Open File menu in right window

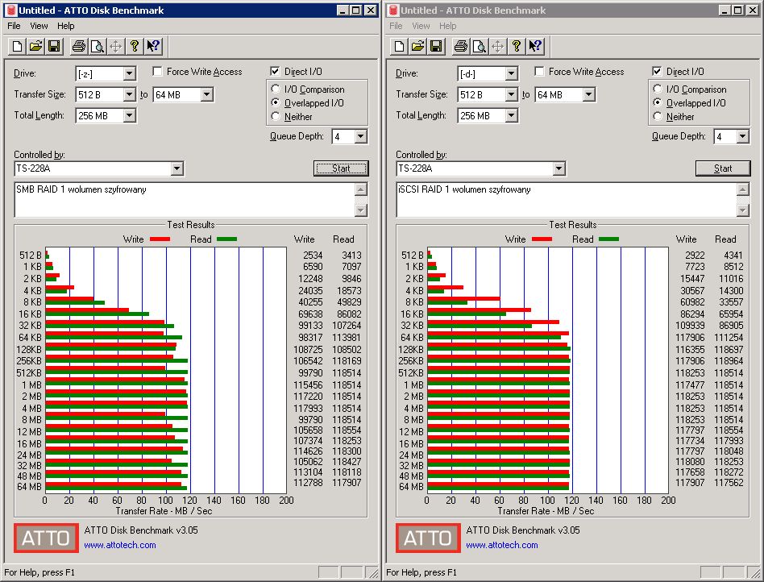(x=396, y=26)
